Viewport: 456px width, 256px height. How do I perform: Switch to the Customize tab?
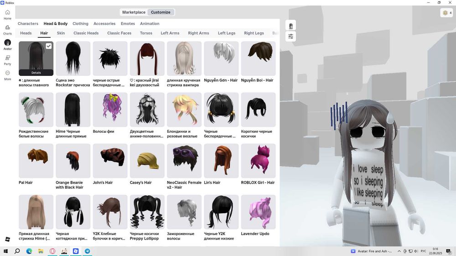[161, 12]
